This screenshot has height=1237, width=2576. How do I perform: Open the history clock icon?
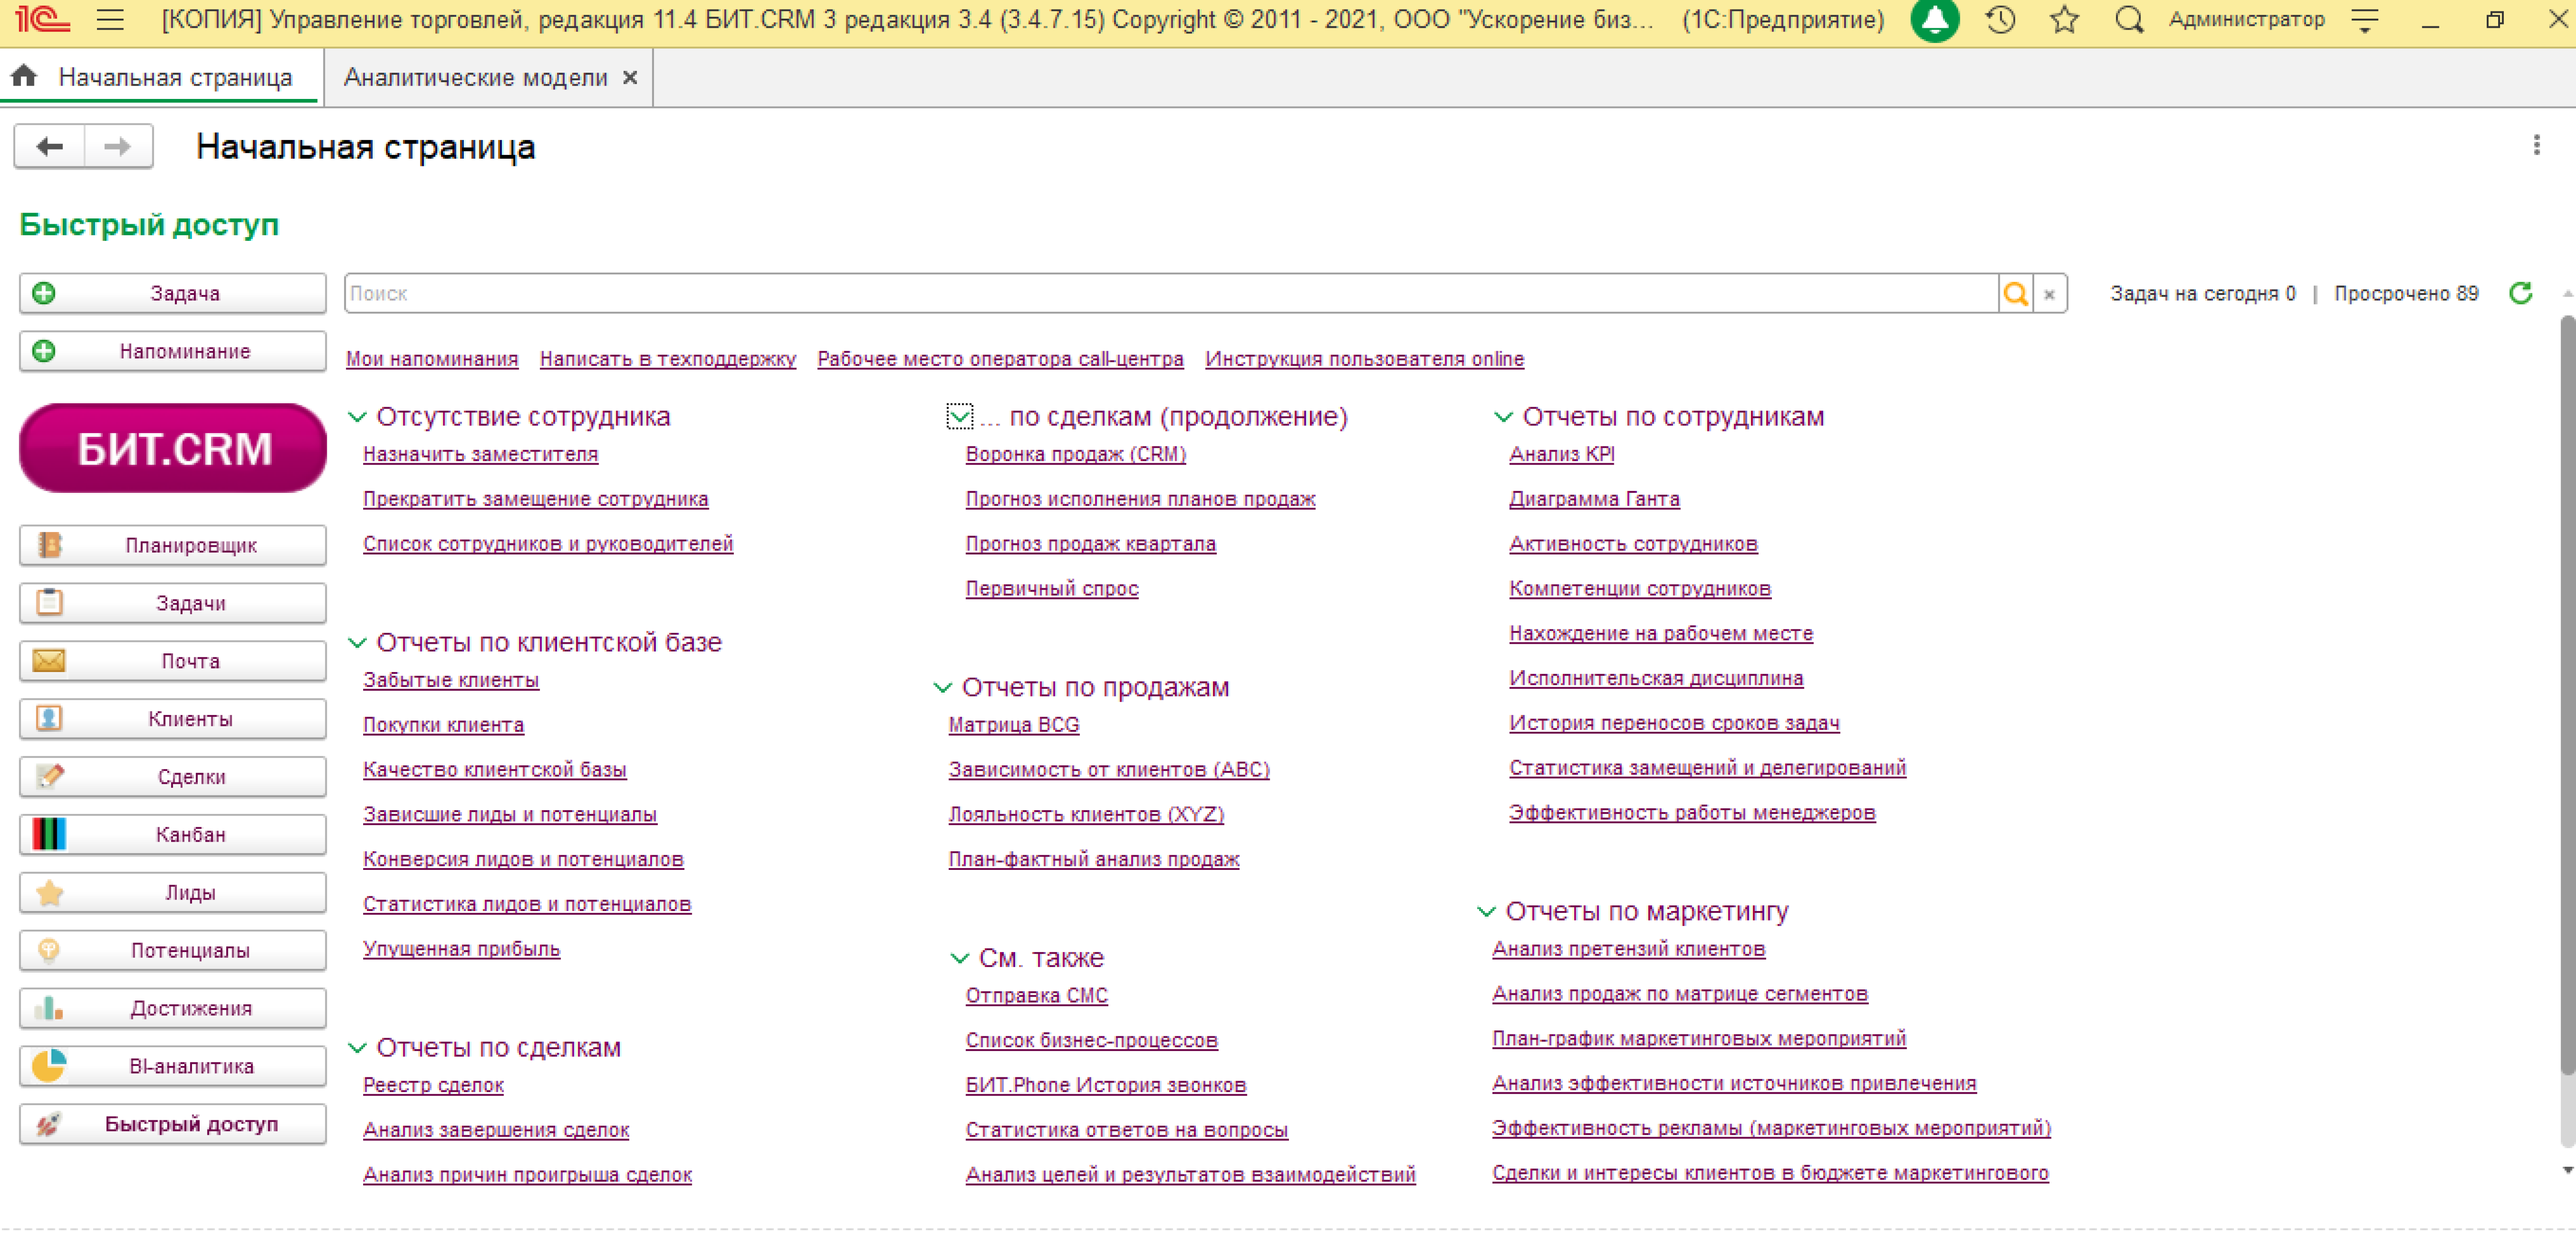pos(2000,20)
